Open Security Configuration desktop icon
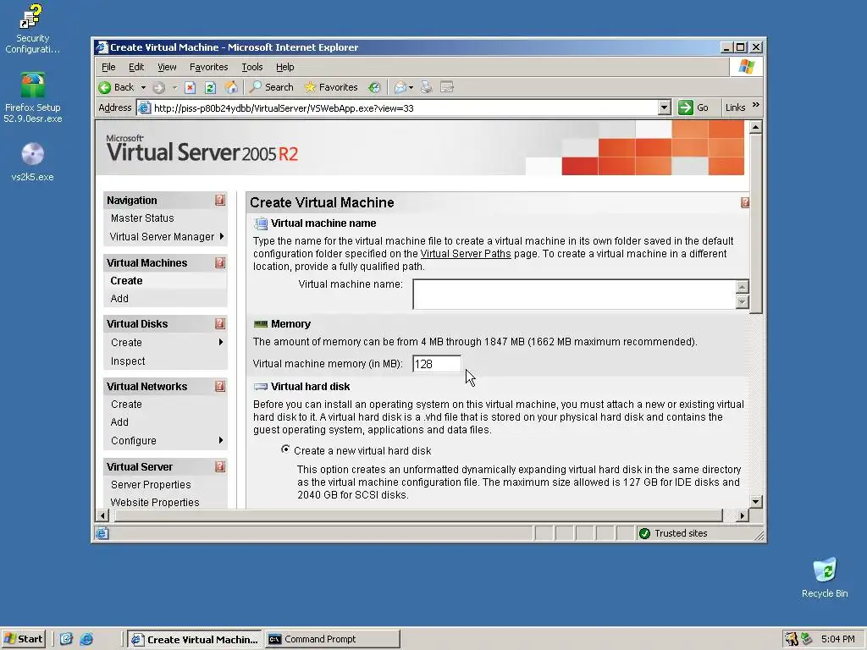867x650 pixels. [x=32, y=29]
